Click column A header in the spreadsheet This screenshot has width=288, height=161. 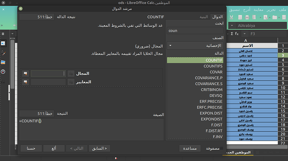pyautogui.click(x=252, y=40)
